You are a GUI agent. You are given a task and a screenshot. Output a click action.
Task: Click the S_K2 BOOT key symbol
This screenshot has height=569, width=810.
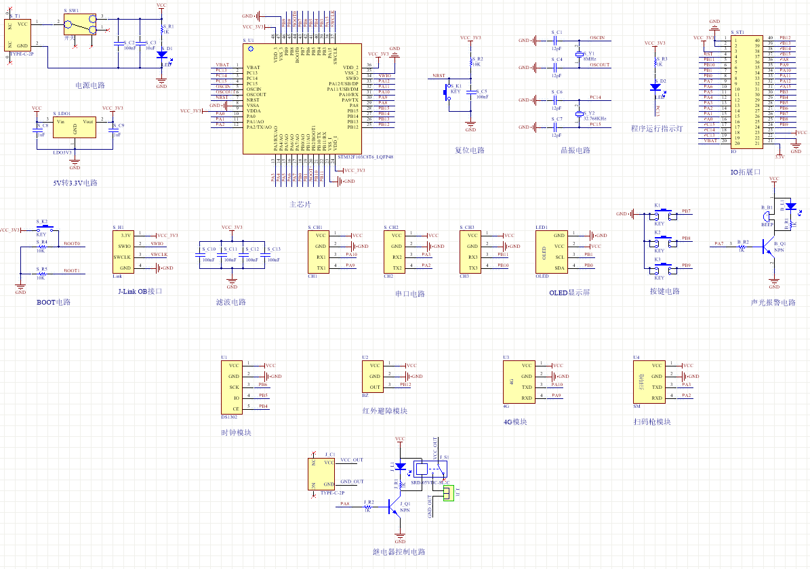[x=45, y=228]
